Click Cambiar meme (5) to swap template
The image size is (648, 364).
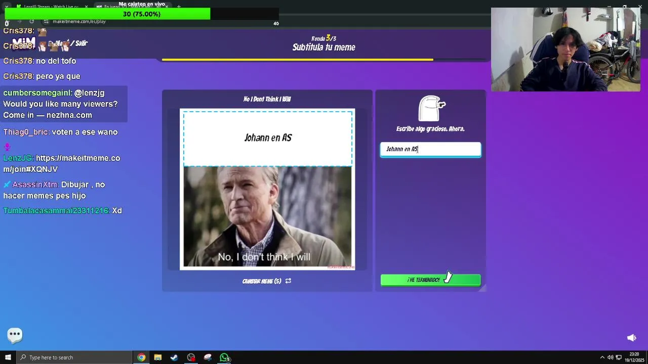262,281
